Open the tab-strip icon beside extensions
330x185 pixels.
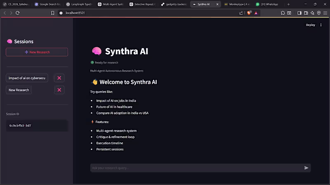click(289, 13)
